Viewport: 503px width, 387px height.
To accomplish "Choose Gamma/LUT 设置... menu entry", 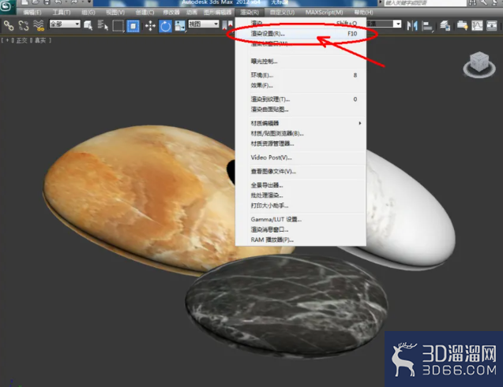I will coord(301,220).
